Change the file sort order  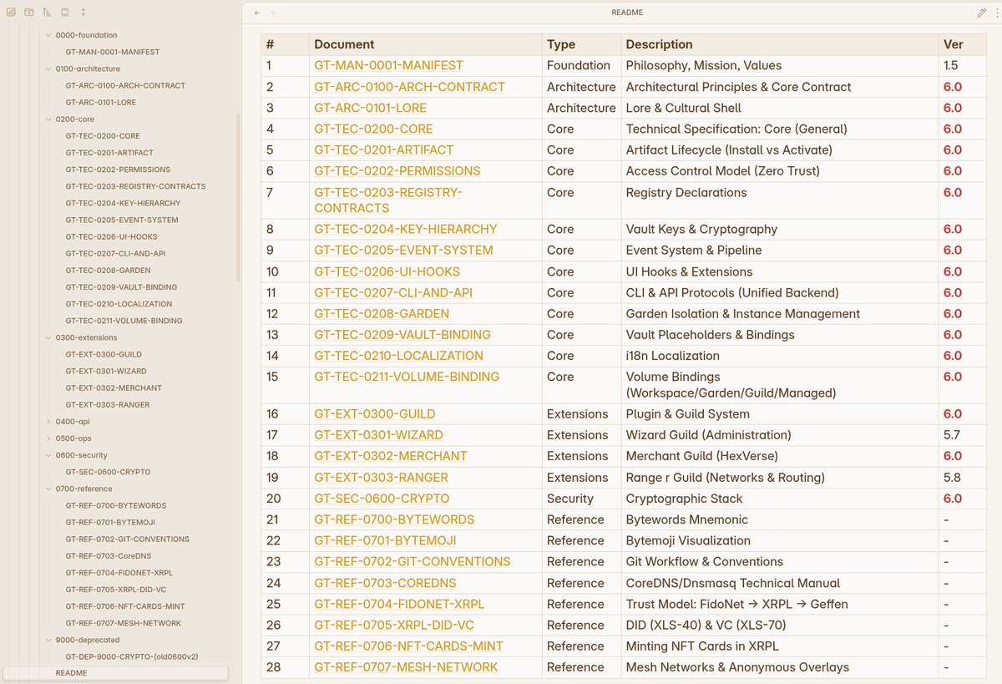[x=47, y=13]
